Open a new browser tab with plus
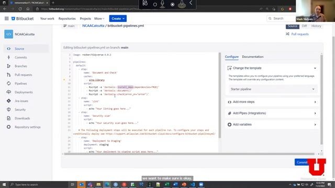The width and height of the screenshot is (335, 188). click(53, 3)
